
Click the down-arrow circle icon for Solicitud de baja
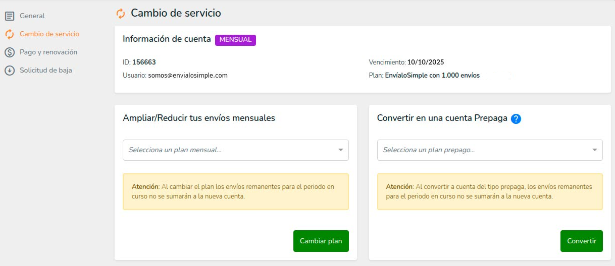(x=10, y=71)
